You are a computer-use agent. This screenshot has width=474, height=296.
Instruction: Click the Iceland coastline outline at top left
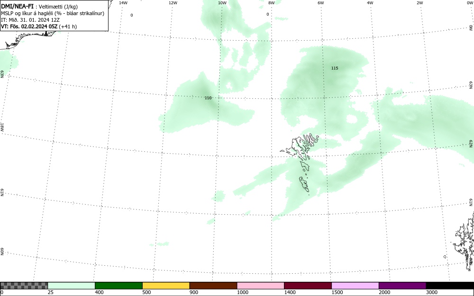29,39
